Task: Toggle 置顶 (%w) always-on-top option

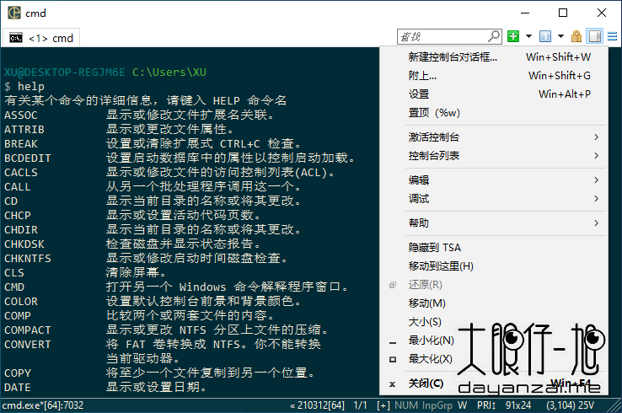Action: 494,113
